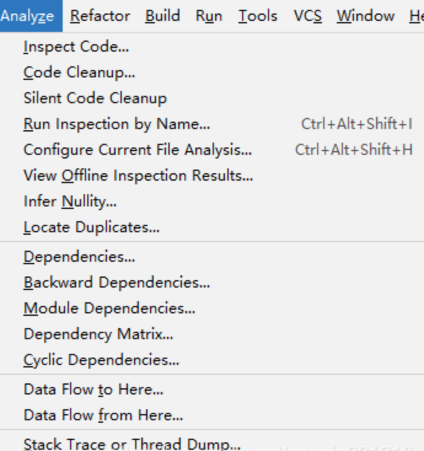
Task: Select Locate Duplicates entry
Action: (x=92, y=227)
